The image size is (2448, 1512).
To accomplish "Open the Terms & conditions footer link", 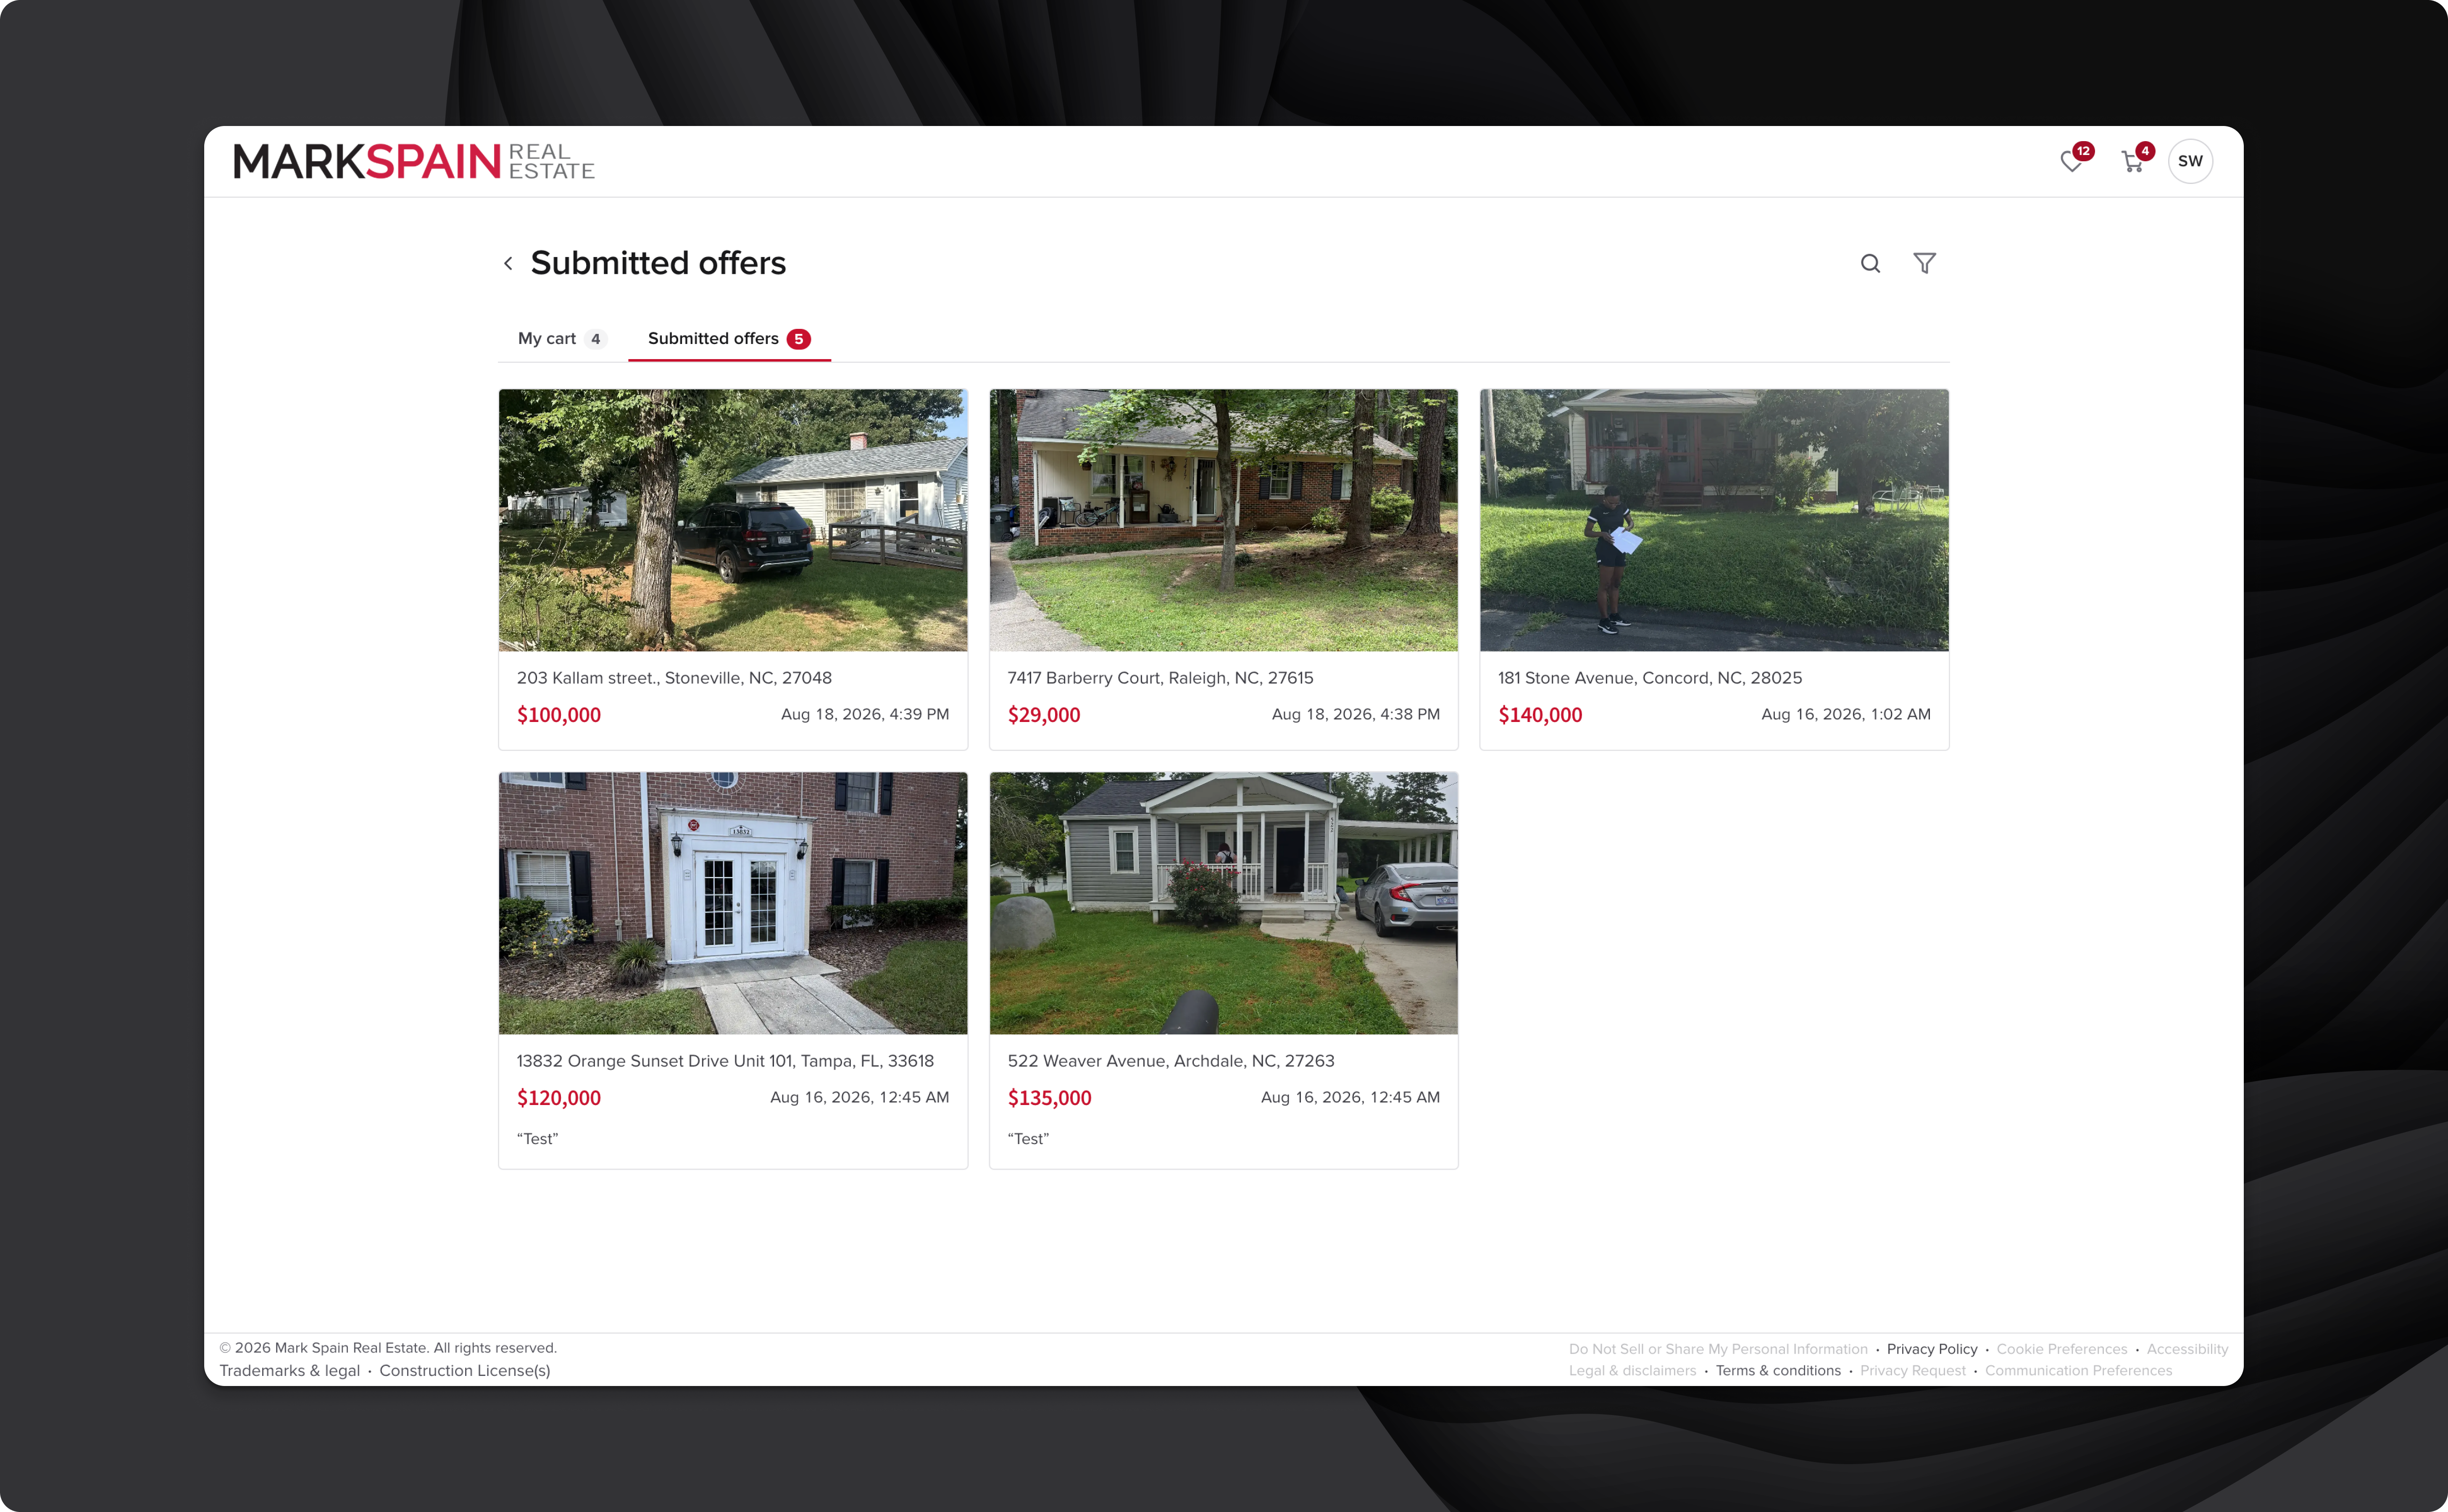I will pyautogui.click(x=1778, y=1371).
